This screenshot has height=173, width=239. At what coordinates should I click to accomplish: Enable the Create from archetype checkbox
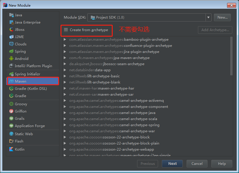click(66, 30)
